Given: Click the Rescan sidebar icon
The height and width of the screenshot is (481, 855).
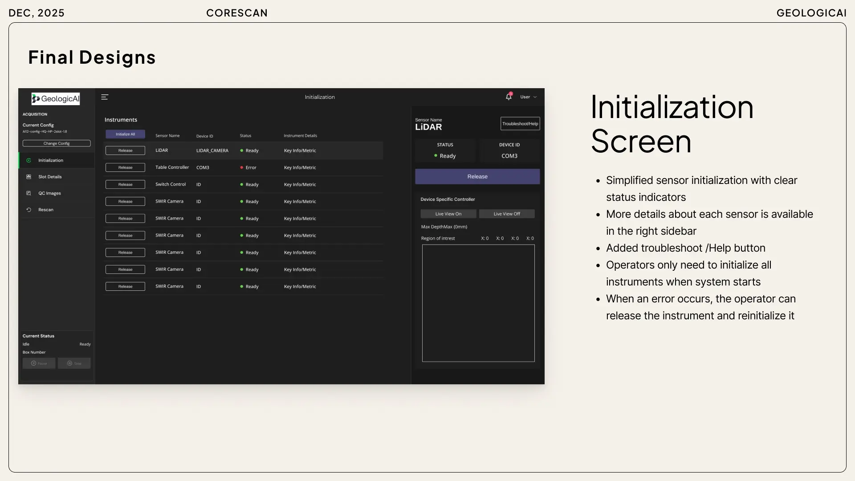Looking at the screenshot, I should (x=29, y=210).
